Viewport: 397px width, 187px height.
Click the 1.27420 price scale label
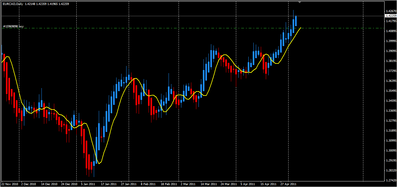click(391, 180)
